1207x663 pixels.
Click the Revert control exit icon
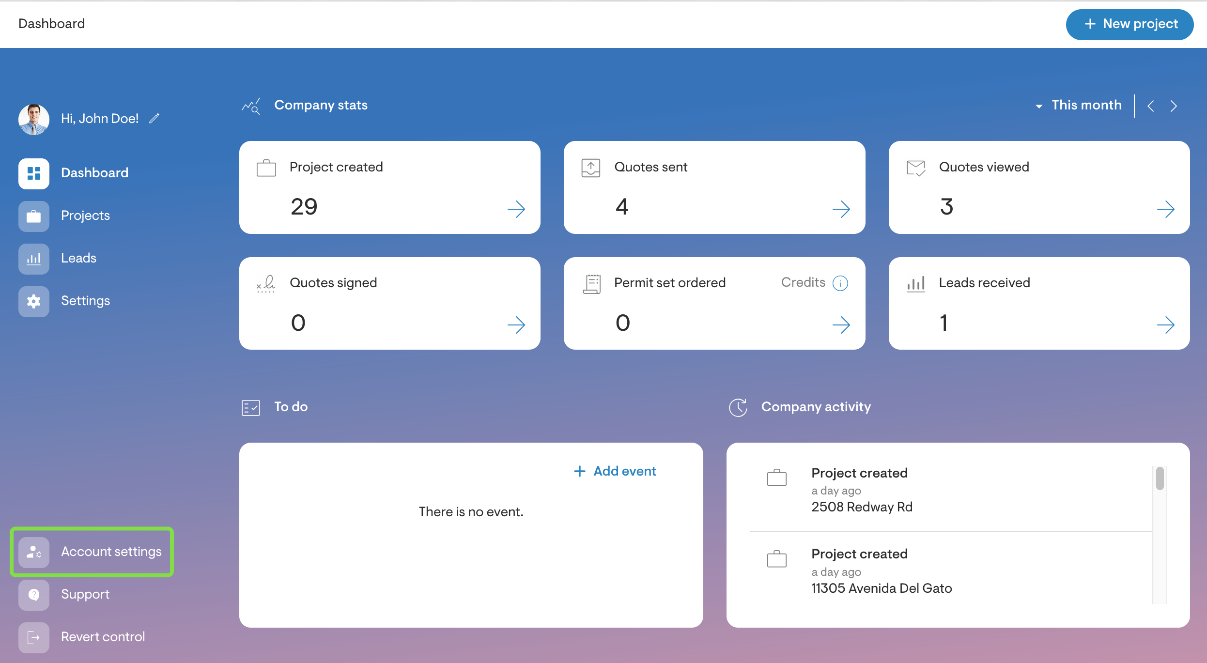tap(33, 637)
